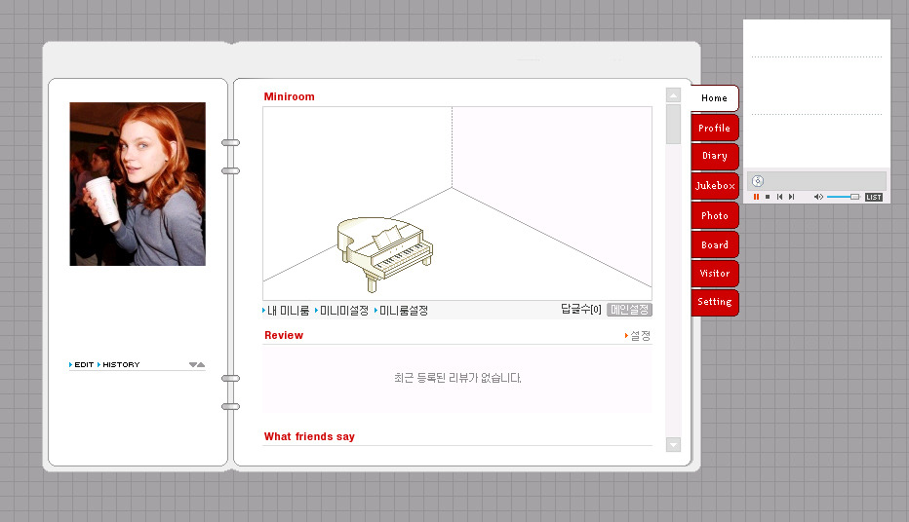Image resolution: width=909 pixels, height=522 pixels.
Task: Click the Miniroom heading
Action: coord(290,96)
